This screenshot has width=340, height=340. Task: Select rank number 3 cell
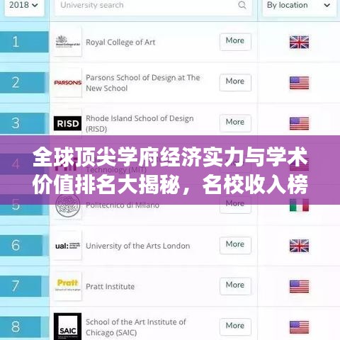[23, 123]
